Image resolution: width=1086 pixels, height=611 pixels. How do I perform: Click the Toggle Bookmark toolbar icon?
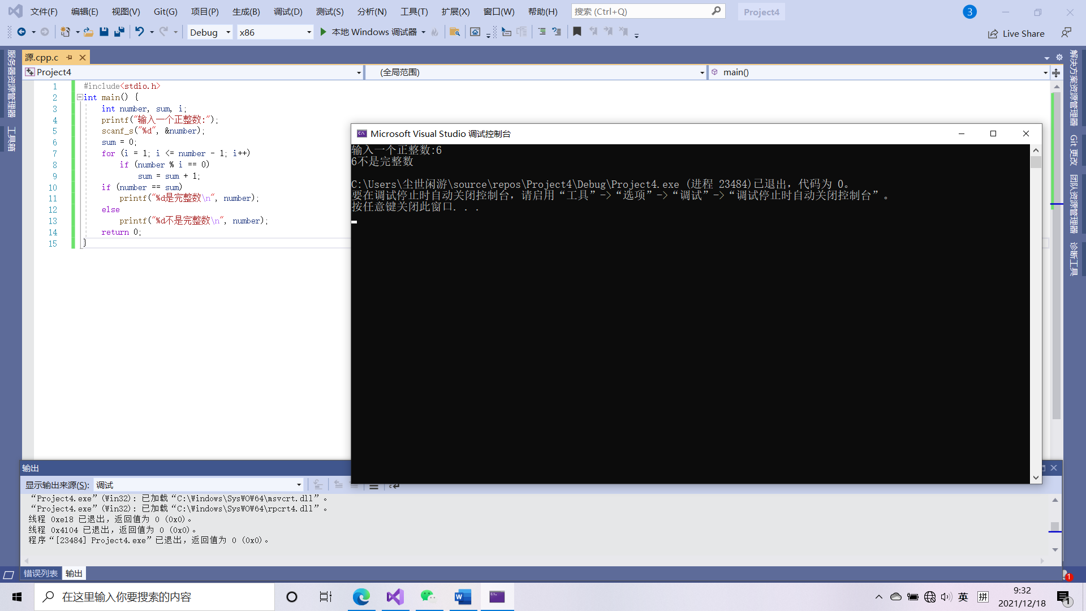point(577,32)
